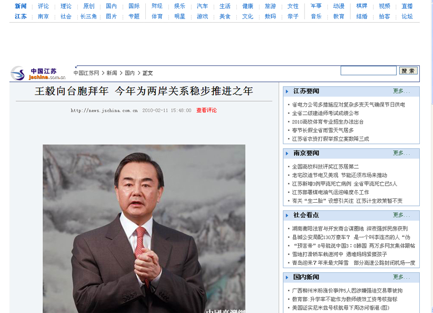Click blue arrow icon beside 社会看点
The height and width of the screenshot is (313, 433).
(287, 216)
